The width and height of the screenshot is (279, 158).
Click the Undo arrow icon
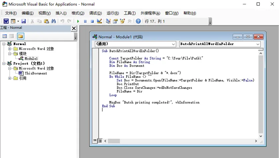coord(62,21)
